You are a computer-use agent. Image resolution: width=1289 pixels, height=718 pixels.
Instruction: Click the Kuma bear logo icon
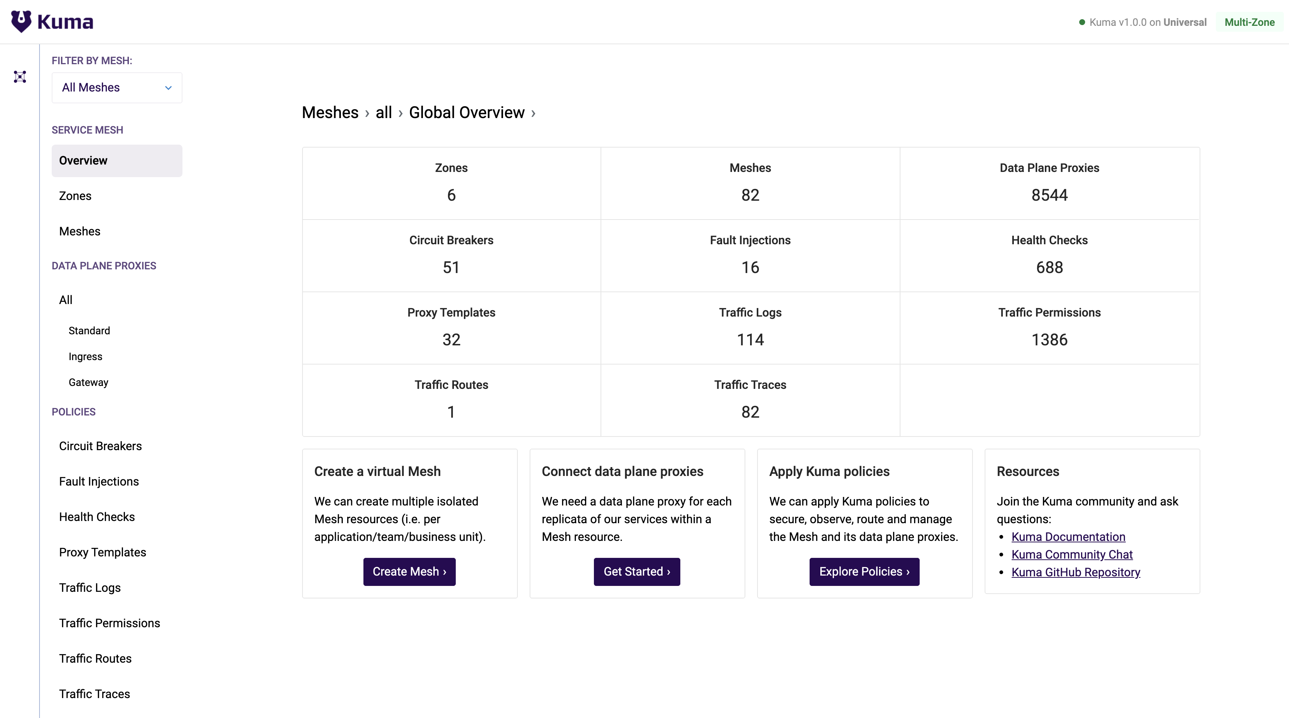(21, 21)
